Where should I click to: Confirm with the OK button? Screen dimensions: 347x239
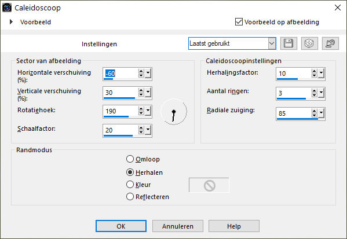click(x=121, y=226)
